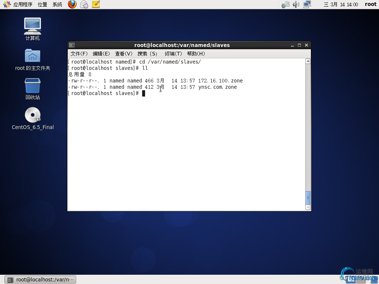Open the notes editor panel icon
This screenshot has width=379, height=284.
96,4
